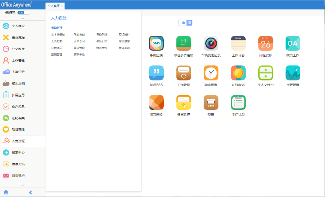Image resolution: width=325 pixels, height=197 pixels.
Task: Open the 工作日志 Notes icon
Action: (x=238, y=43)
